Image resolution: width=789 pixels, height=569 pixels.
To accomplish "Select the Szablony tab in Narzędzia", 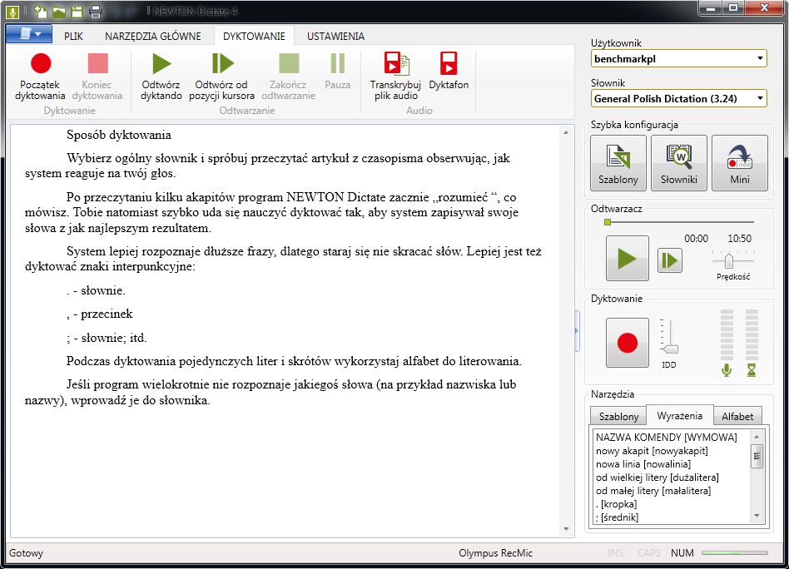I will point(618,417).
